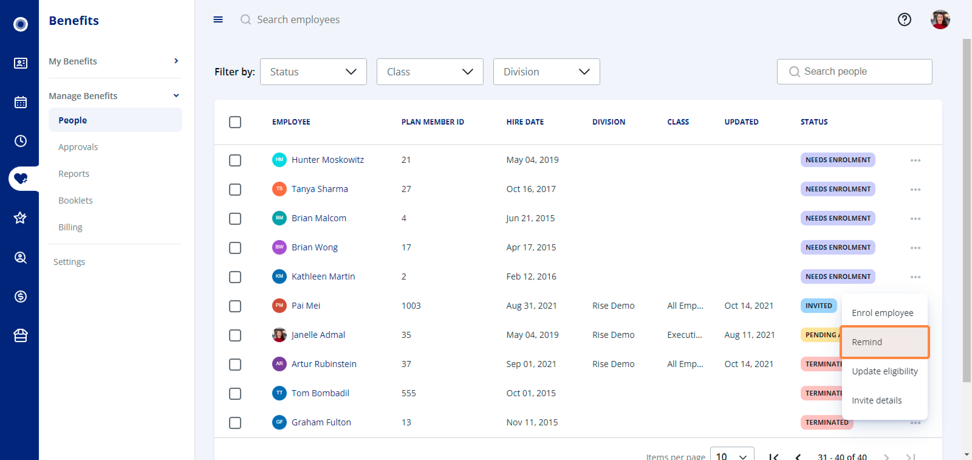Choose Invite details menu option

coord(885,400)
